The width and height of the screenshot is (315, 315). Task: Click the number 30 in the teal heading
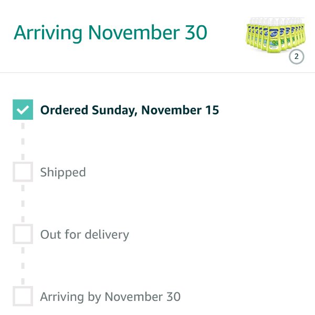196,32
